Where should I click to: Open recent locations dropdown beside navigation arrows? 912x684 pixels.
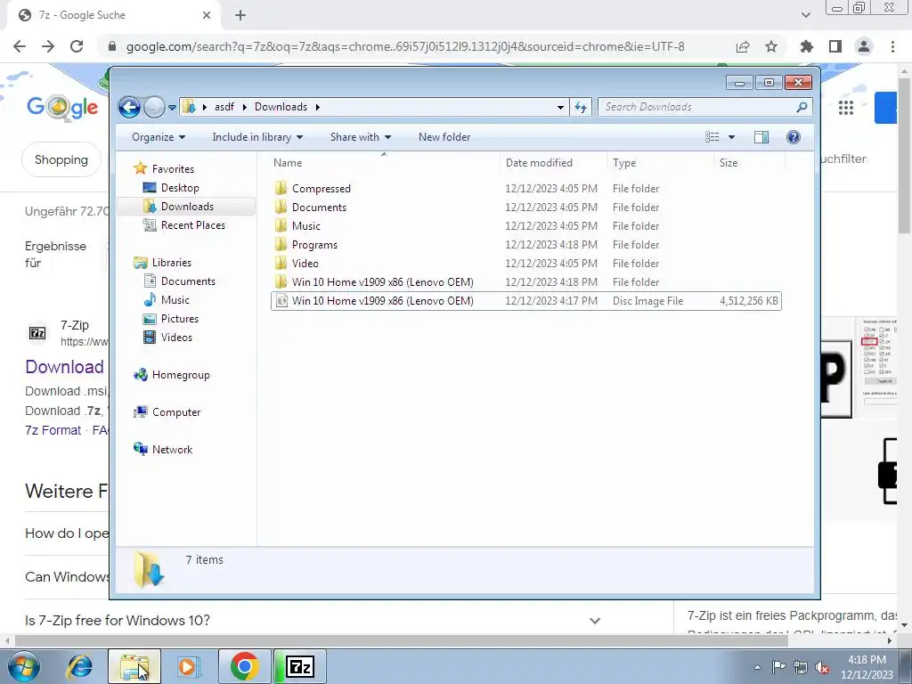172,108
